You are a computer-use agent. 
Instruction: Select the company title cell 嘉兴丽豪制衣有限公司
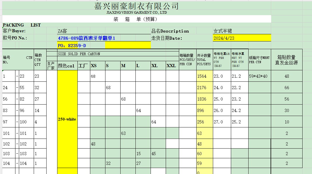point(136,6)
